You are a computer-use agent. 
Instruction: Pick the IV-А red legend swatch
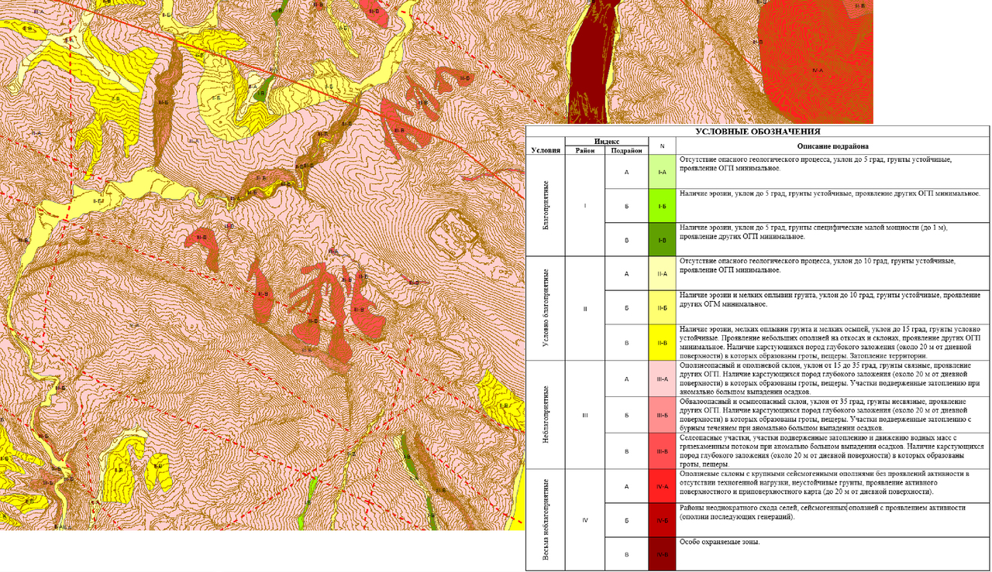[x=662, y=486]
